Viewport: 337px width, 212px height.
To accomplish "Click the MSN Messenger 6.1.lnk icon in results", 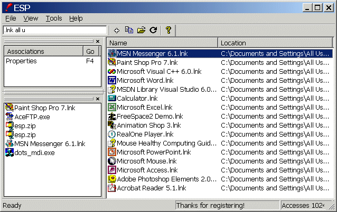I will (112, 53).
